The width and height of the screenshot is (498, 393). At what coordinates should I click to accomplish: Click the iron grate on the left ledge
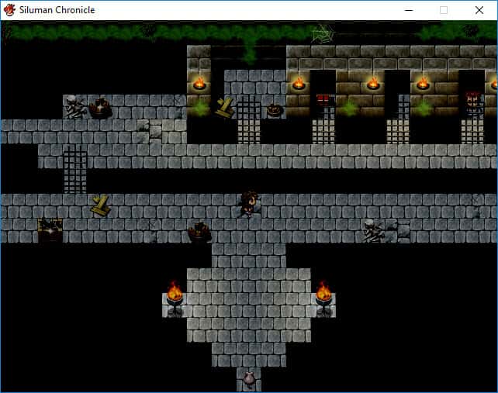(x=75, y=169)
